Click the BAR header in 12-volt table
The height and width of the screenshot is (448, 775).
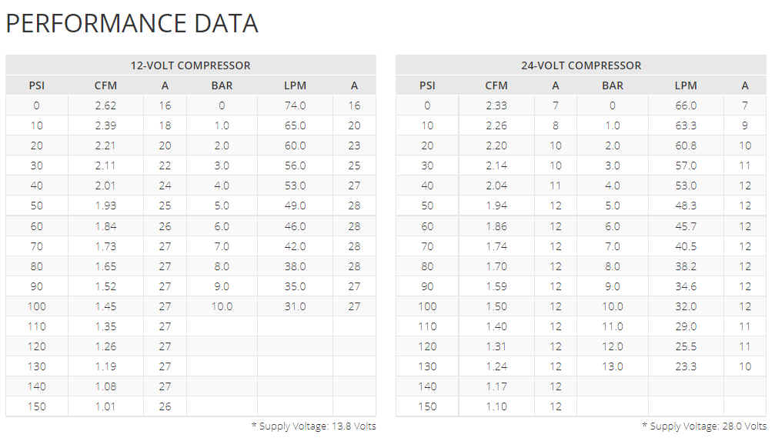(x=222, y=85)
